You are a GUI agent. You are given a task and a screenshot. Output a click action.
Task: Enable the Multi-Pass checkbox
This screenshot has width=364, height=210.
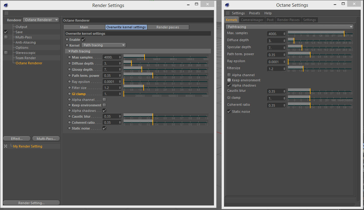(x=6, y=37)
